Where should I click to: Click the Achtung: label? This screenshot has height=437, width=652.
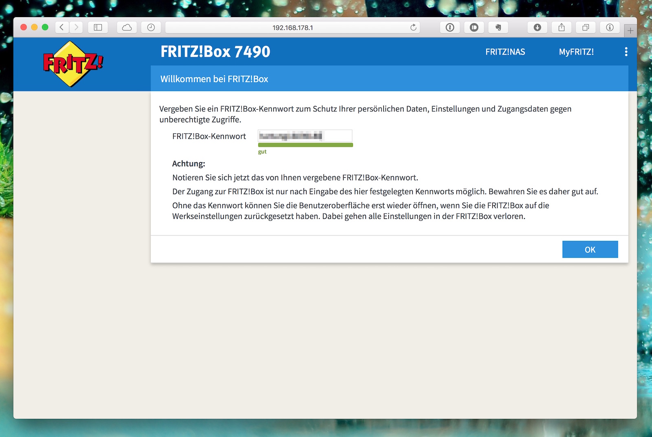pyautogui.click(x=189, y=163)
